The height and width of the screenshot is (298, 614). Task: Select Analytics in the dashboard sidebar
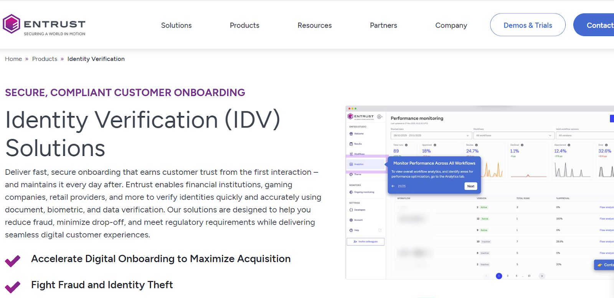click(x=366, y=164)
